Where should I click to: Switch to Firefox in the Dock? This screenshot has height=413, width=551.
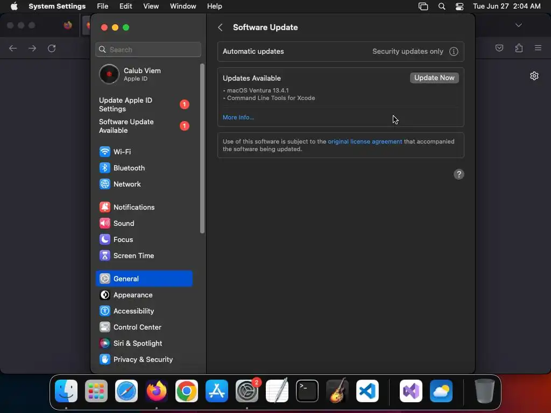(157, 391)
